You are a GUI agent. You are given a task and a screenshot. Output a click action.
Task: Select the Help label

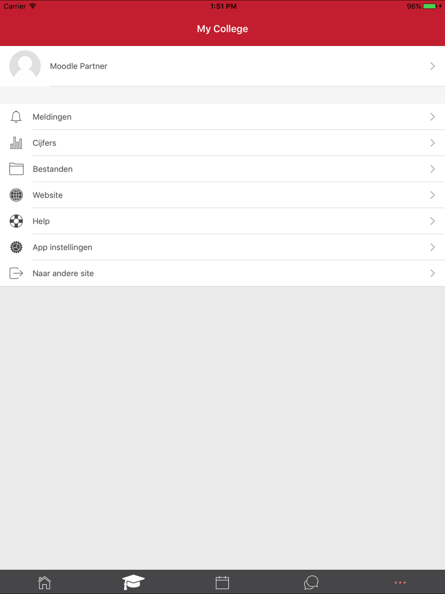pos(41,221)
